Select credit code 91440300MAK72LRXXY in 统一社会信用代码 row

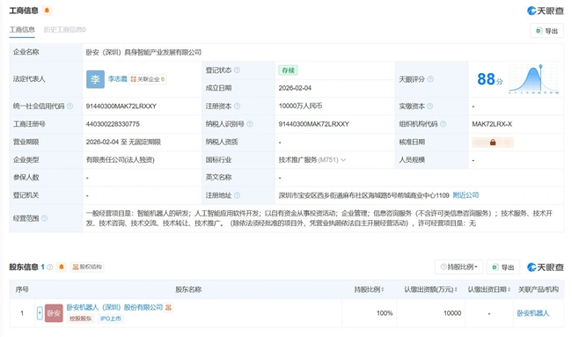point(121,106)
